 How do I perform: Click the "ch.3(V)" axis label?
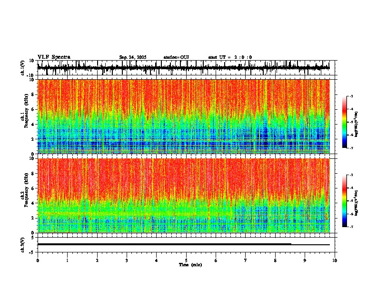click(23, 245)
